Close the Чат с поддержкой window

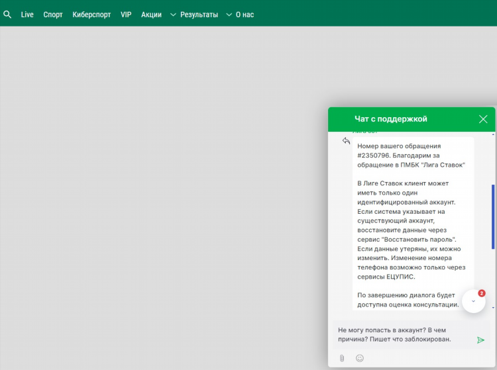click(483, 119)
